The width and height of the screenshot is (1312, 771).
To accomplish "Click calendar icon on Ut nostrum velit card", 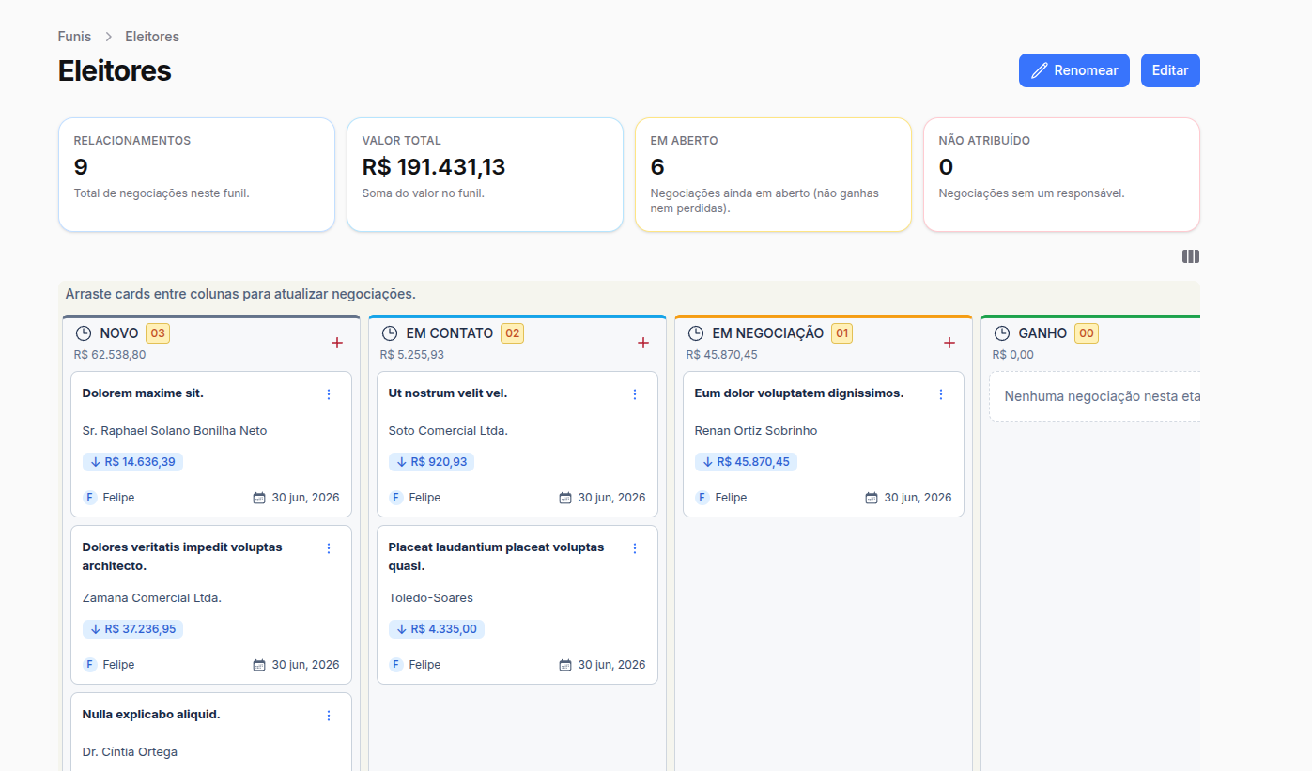I will point(565,498).
